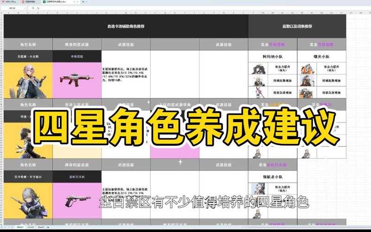Viewport: 371px width, 232px height.
Task: Select the 安卡希雅 character name cell
Action: tap(28, 177)
